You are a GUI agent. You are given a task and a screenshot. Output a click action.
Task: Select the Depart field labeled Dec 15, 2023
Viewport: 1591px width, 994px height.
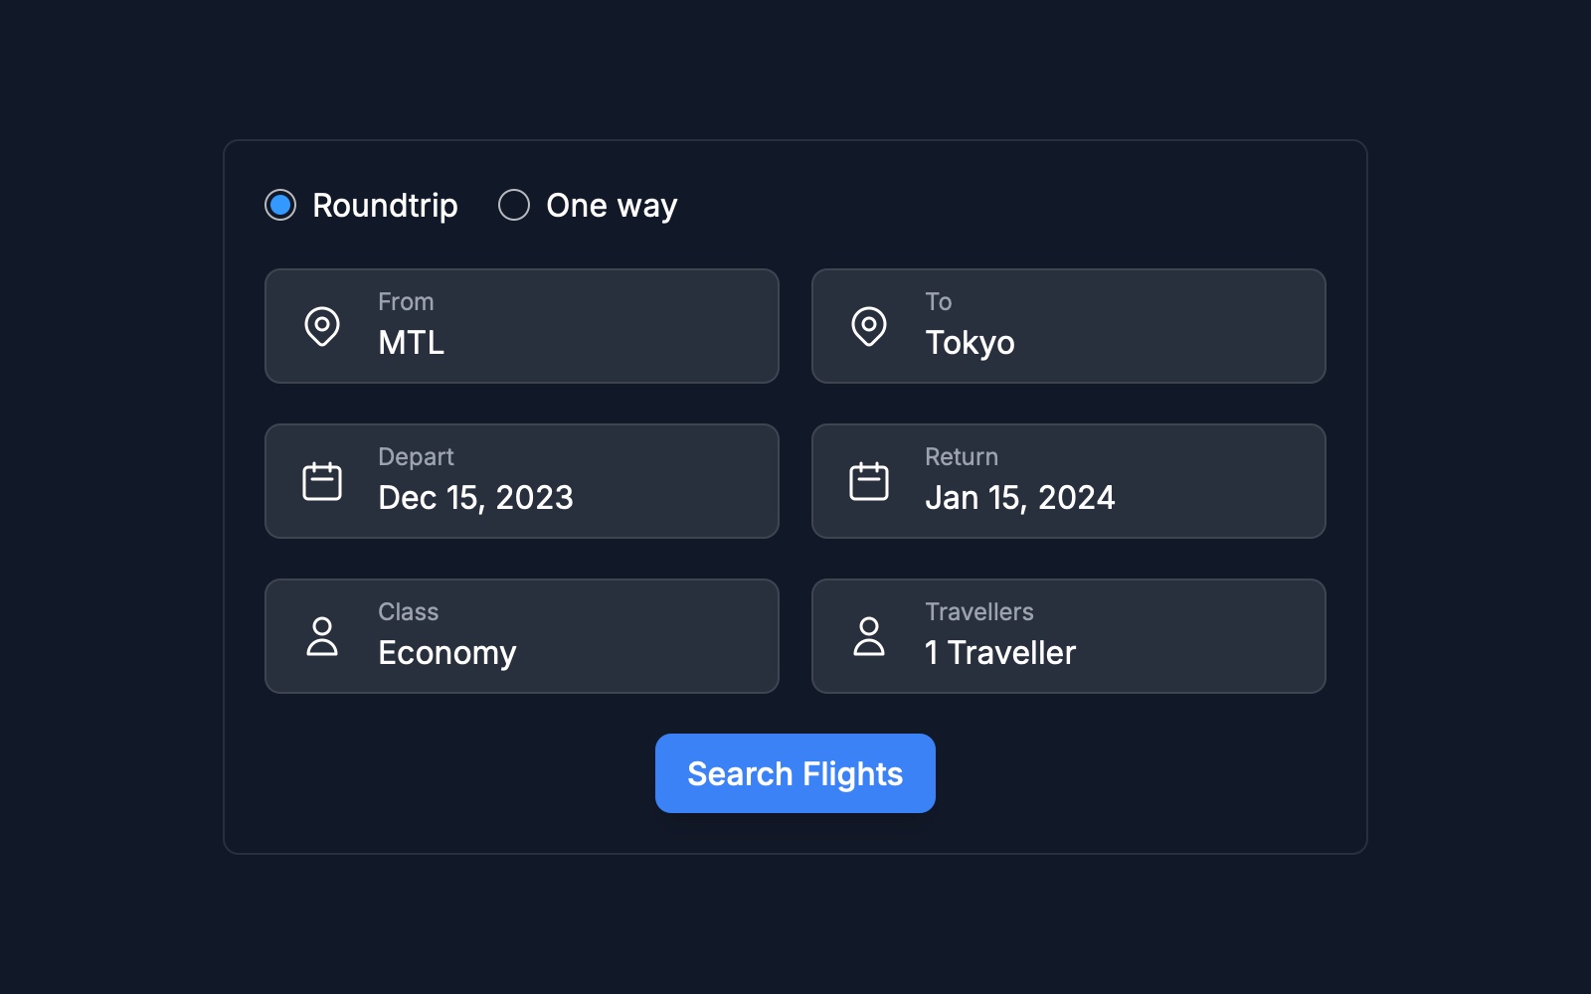click(x=522, y=480)
